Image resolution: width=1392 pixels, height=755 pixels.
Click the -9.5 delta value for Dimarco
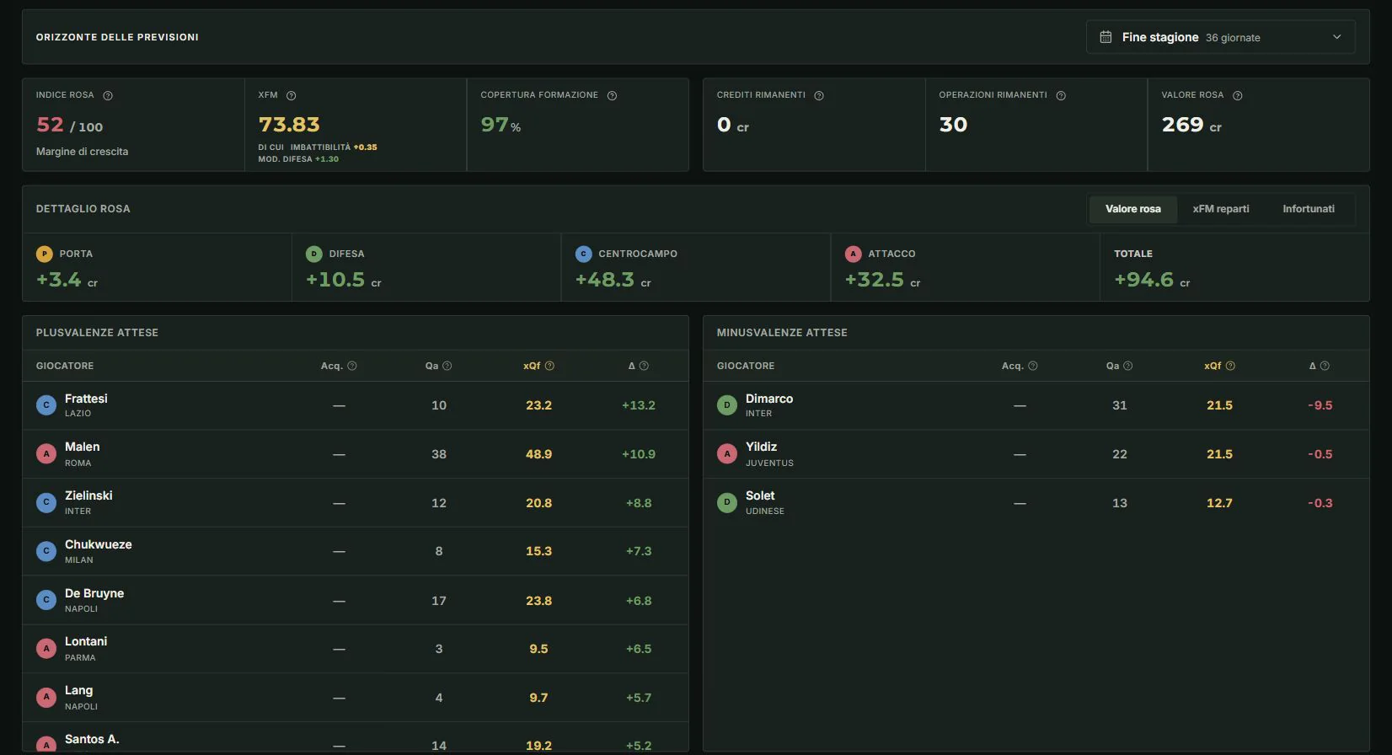click(1320, 405)
